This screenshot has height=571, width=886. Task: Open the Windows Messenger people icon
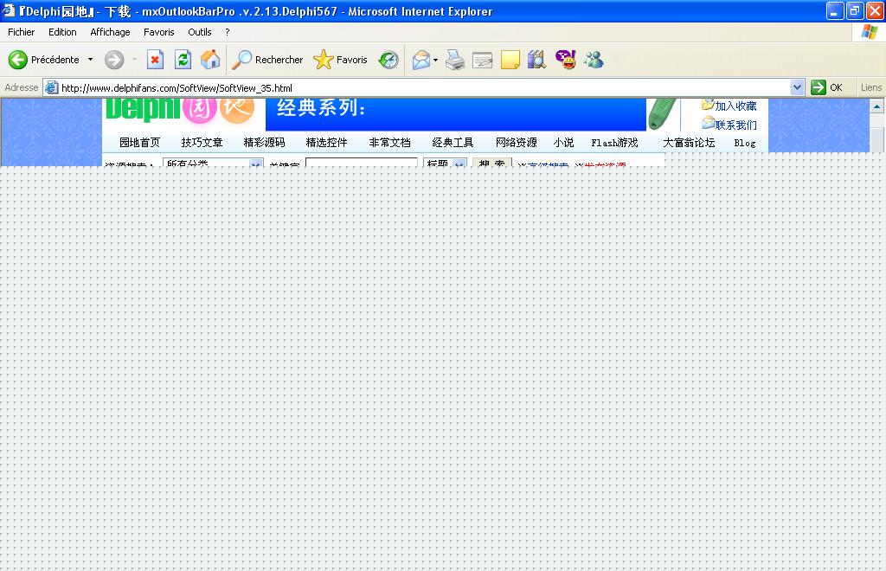click(x=594, y=60)
